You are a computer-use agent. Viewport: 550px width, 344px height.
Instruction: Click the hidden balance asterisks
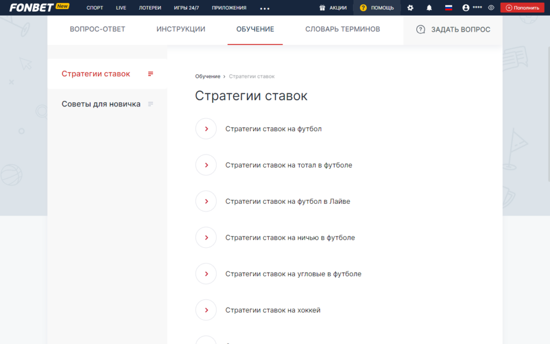[x=477, y=7]
